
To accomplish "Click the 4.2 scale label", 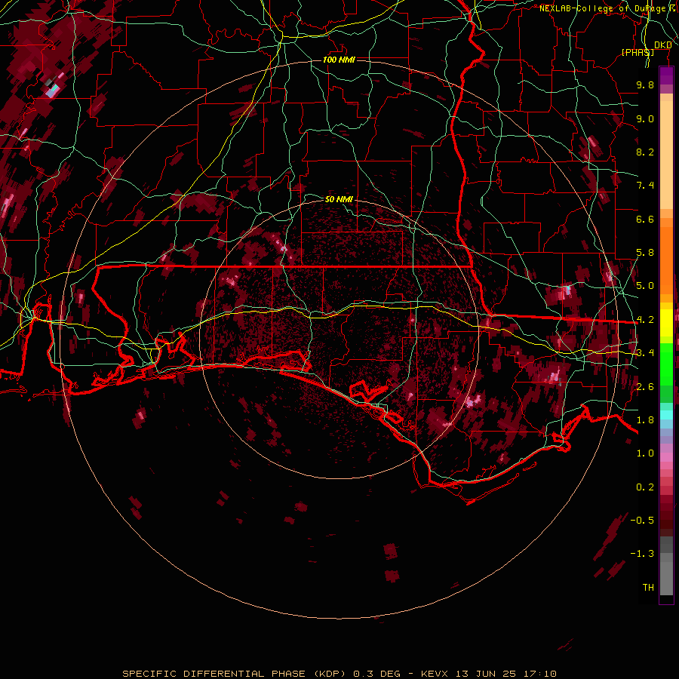I will pos(645,320).
